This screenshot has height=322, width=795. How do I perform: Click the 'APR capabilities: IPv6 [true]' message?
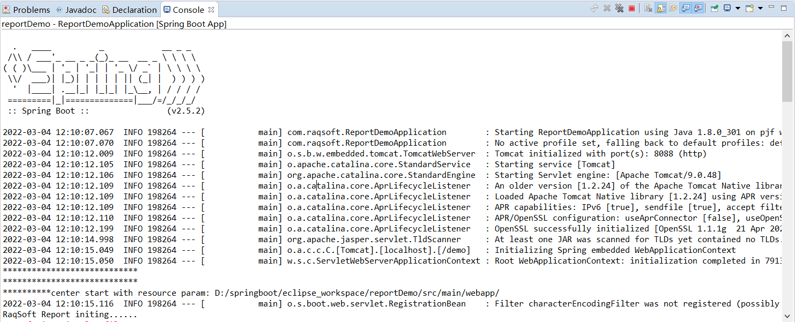(637, 207)
